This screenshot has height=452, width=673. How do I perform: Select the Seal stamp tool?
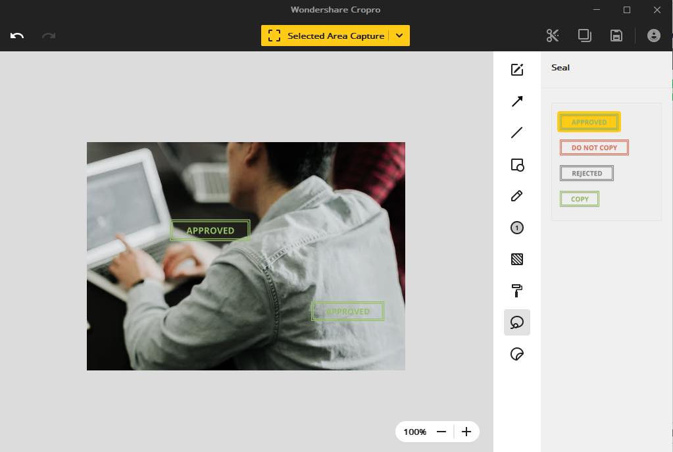click(517, 322)
